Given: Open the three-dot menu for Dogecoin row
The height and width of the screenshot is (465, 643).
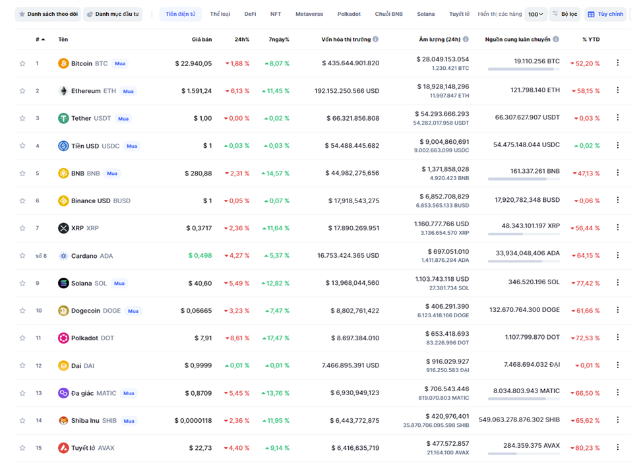Looking at the screenshot, I should click(x=617, y=310).
